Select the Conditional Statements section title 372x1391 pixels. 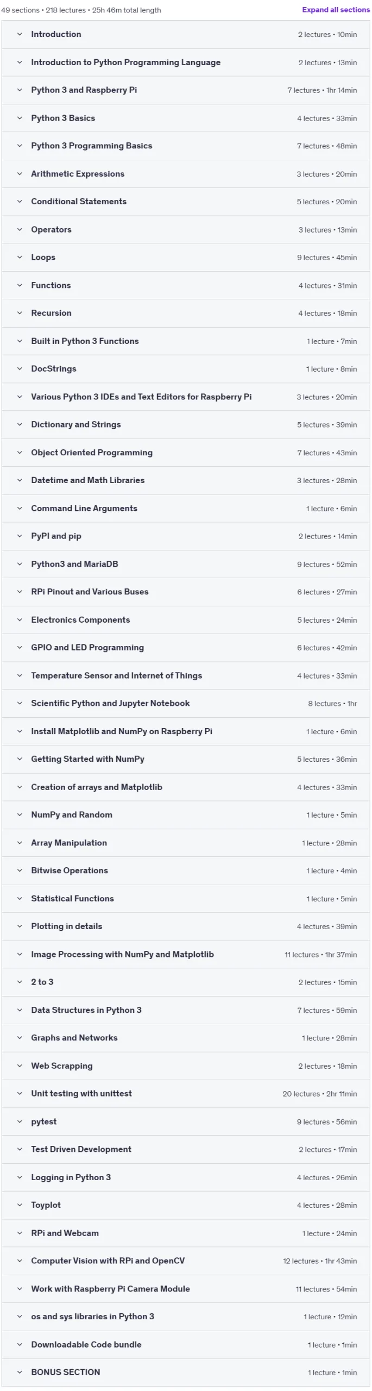coord(79,202)
